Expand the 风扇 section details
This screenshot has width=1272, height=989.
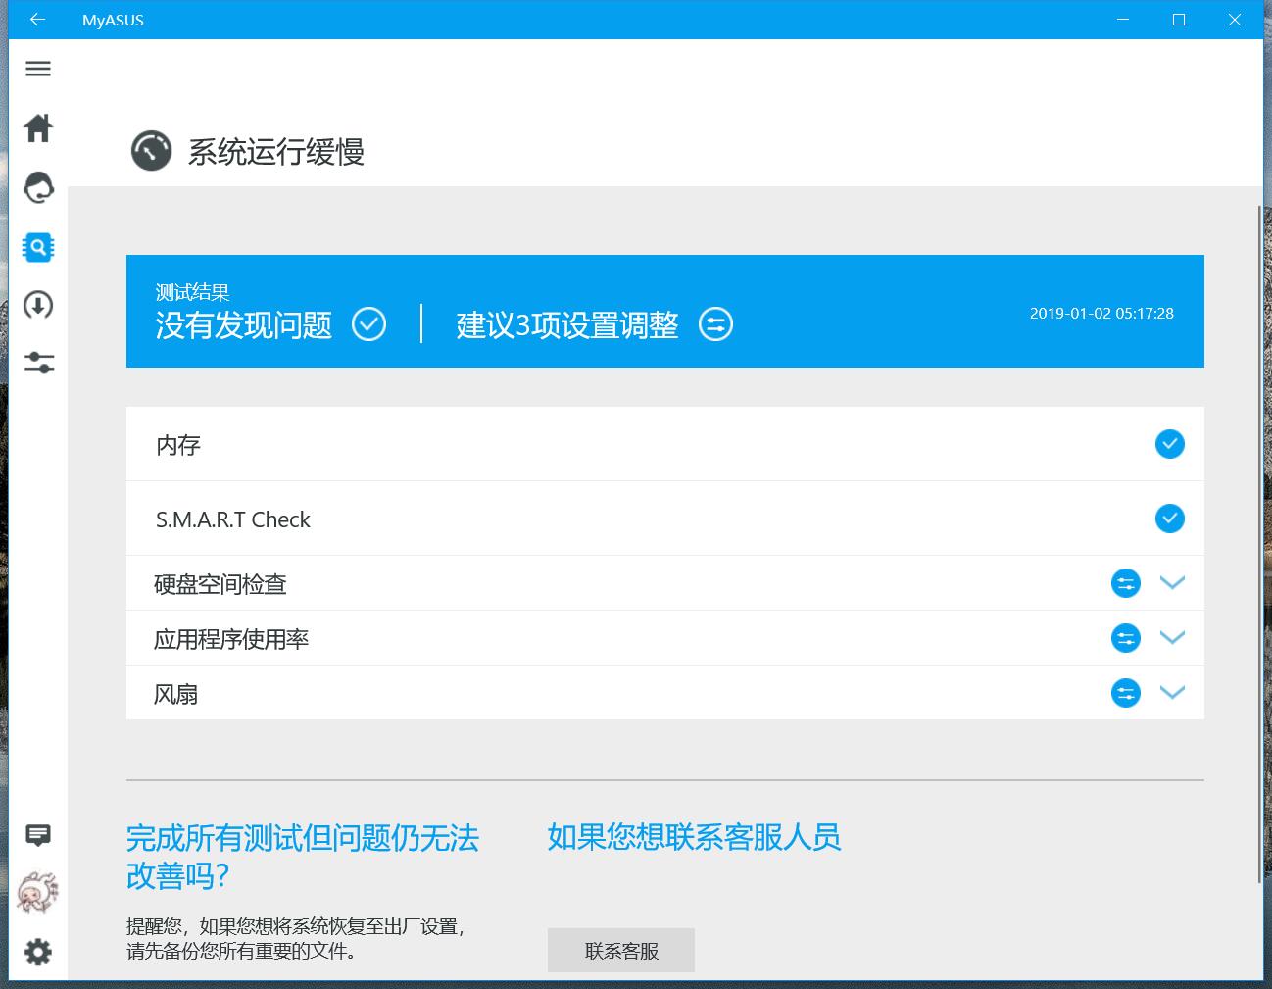pos(1173,693)
